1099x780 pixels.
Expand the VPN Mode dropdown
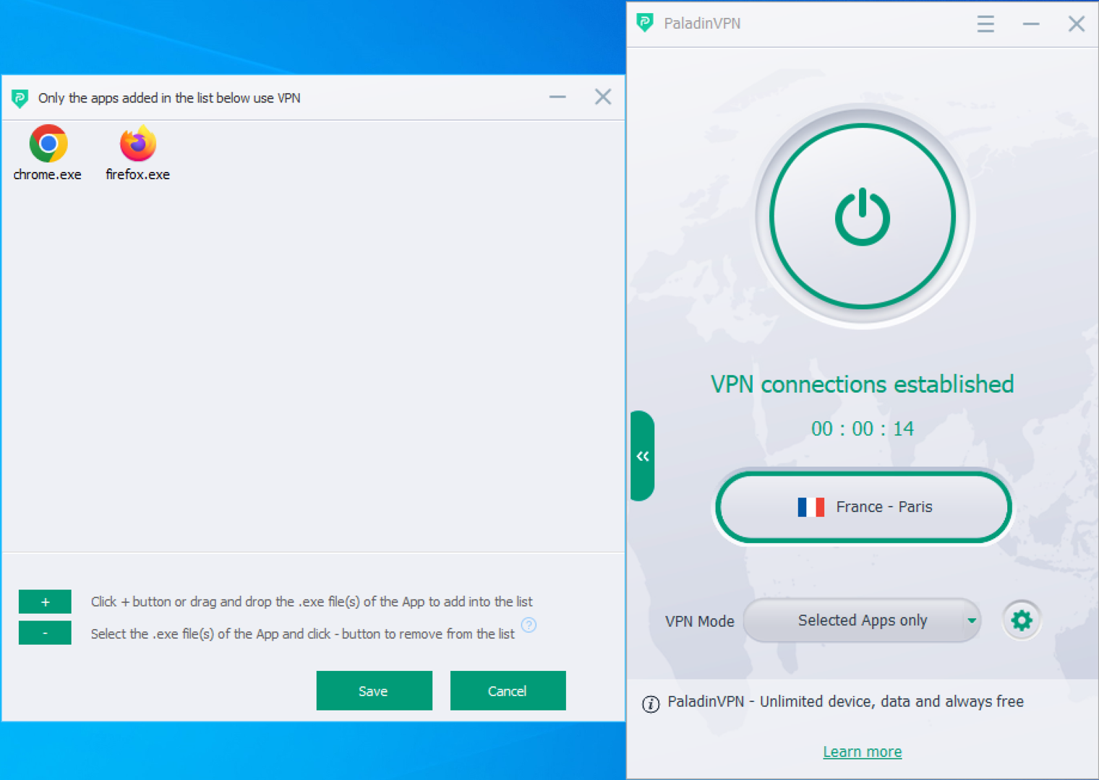coord(862,620)
